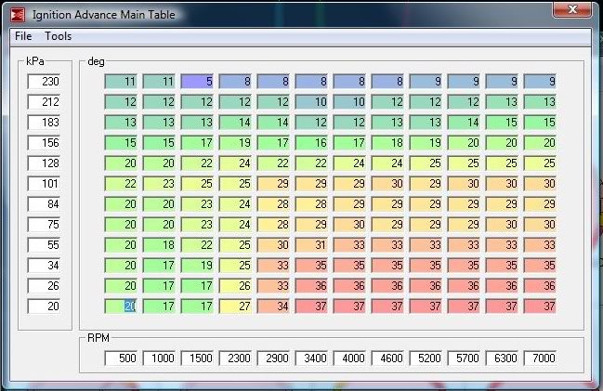This screenshot has height=391, width=603.
Task: Select cell 31 in the 55 kPa row
Action: (311, 244)
